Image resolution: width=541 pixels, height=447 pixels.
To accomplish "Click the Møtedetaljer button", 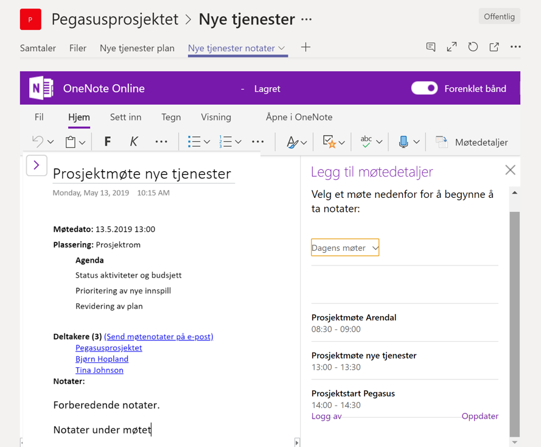I will [x=472, y=142].
